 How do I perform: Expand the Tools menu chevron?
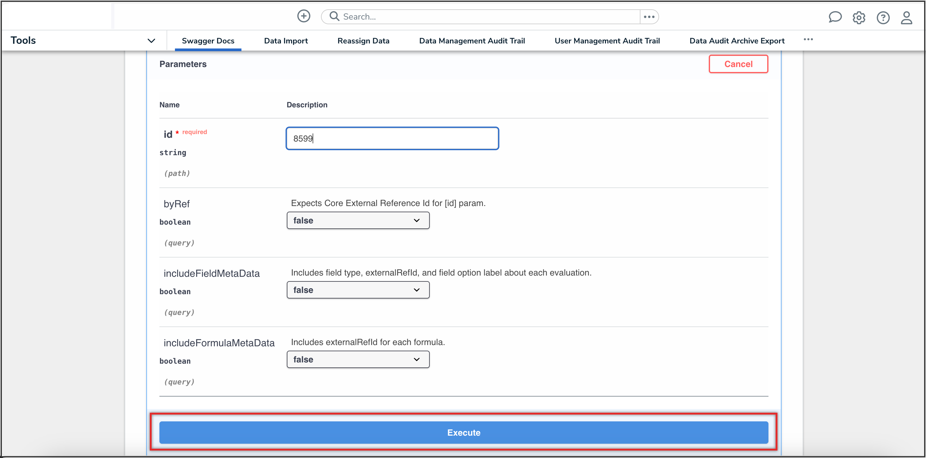(x=151, y=41)
